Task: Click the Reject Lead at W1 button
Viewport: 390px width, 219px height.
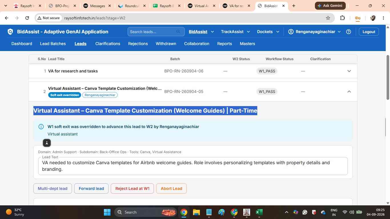Action: (132, 188)
